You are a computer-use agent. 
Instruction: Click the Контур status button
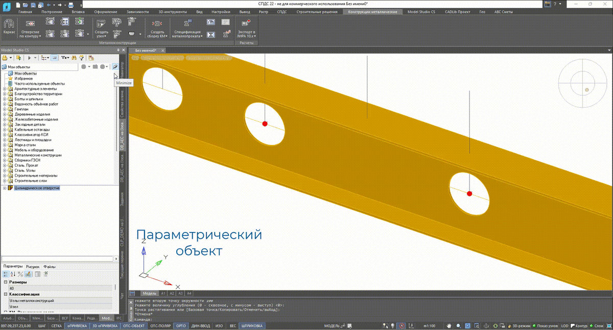579,325
